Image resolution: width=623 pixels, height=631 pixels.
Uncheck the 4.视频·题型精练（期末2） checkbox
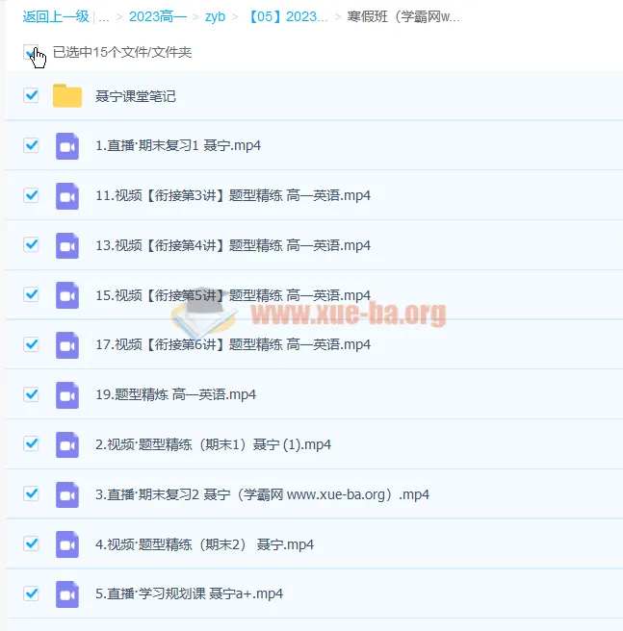click(31, 543)
